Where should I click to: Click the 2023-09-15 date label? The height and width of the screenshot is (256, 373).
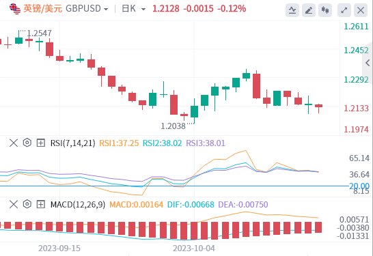click(x=59, y=248)
